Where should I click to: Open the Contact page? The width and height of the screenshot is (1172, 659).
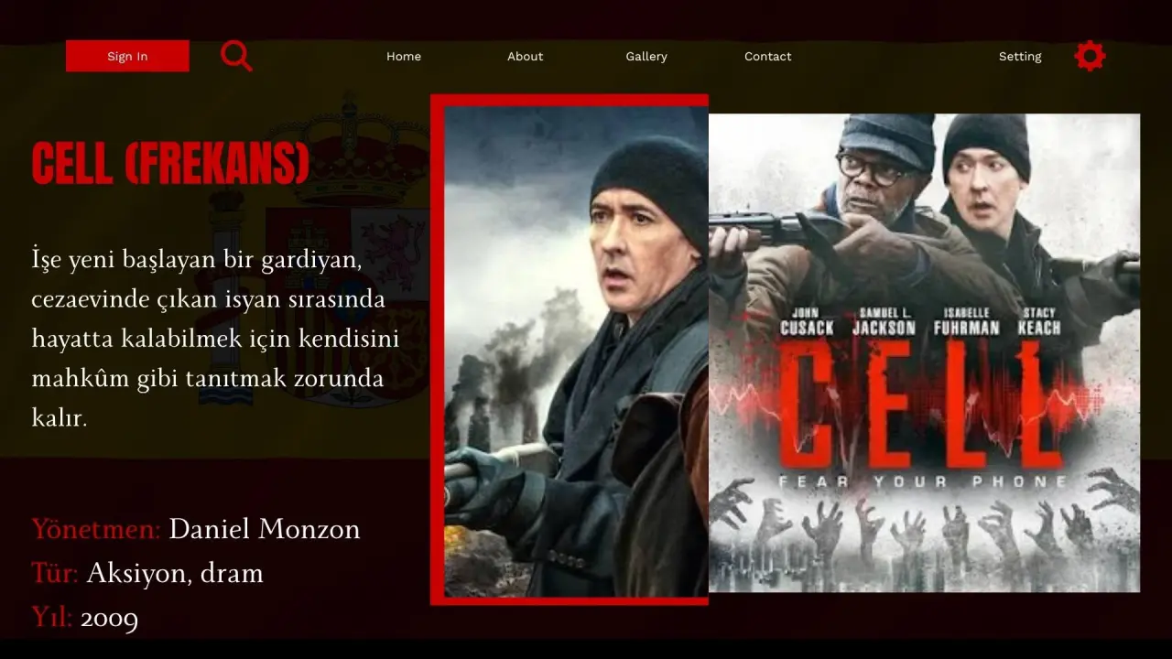pyautogui.click(x=767, y=56)
